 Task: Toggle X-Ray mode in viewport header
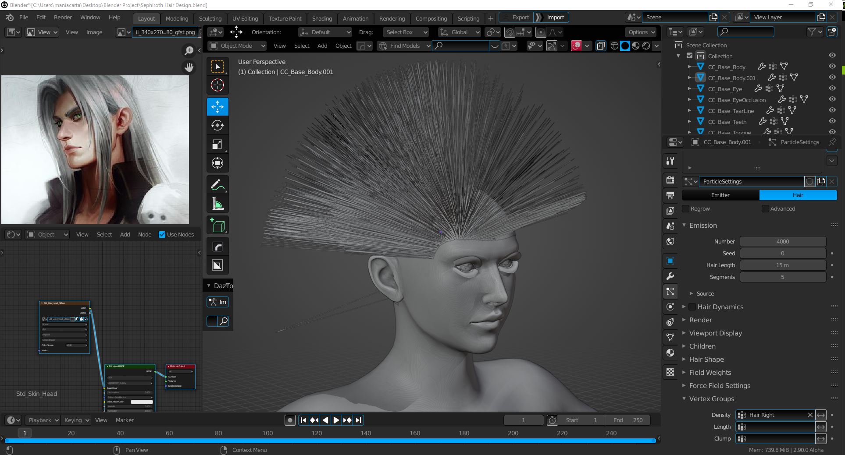(x=601, y=46)
